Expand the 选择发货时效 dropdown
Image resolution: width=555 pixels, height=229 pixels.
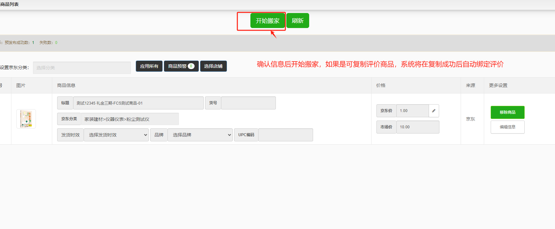116,135
